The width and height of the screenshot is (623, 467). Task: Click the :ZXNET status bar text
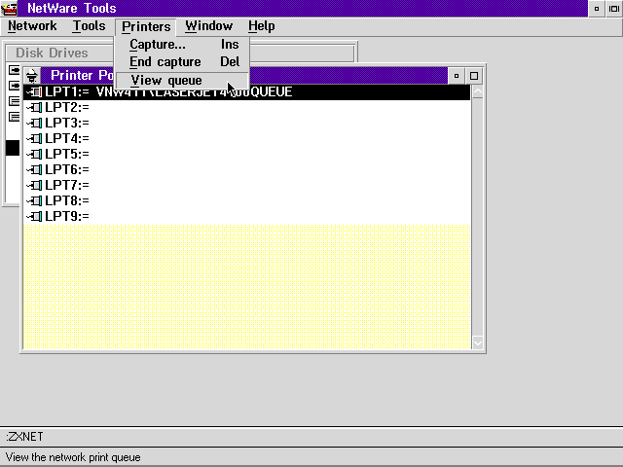(x=24, y=437)
